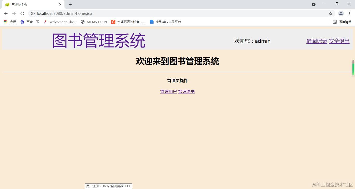Open 水坚石青的博客 via its CSDN icon
This screenshot has width=355, height=189.
(113, 22)
